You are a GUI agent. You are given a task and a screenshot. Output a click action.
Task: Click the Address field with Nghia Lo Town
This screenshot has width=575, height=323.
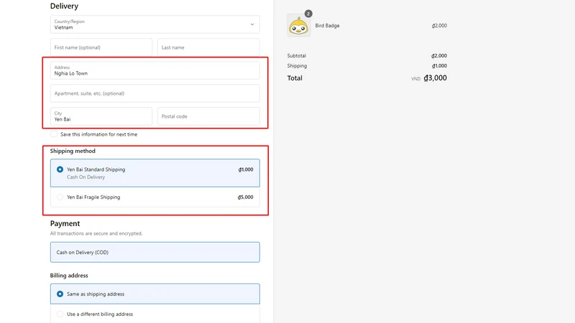click(x=155, y=70)
